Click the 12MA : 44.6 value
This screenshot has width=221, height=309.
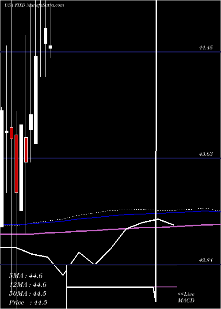coord(27,285)
